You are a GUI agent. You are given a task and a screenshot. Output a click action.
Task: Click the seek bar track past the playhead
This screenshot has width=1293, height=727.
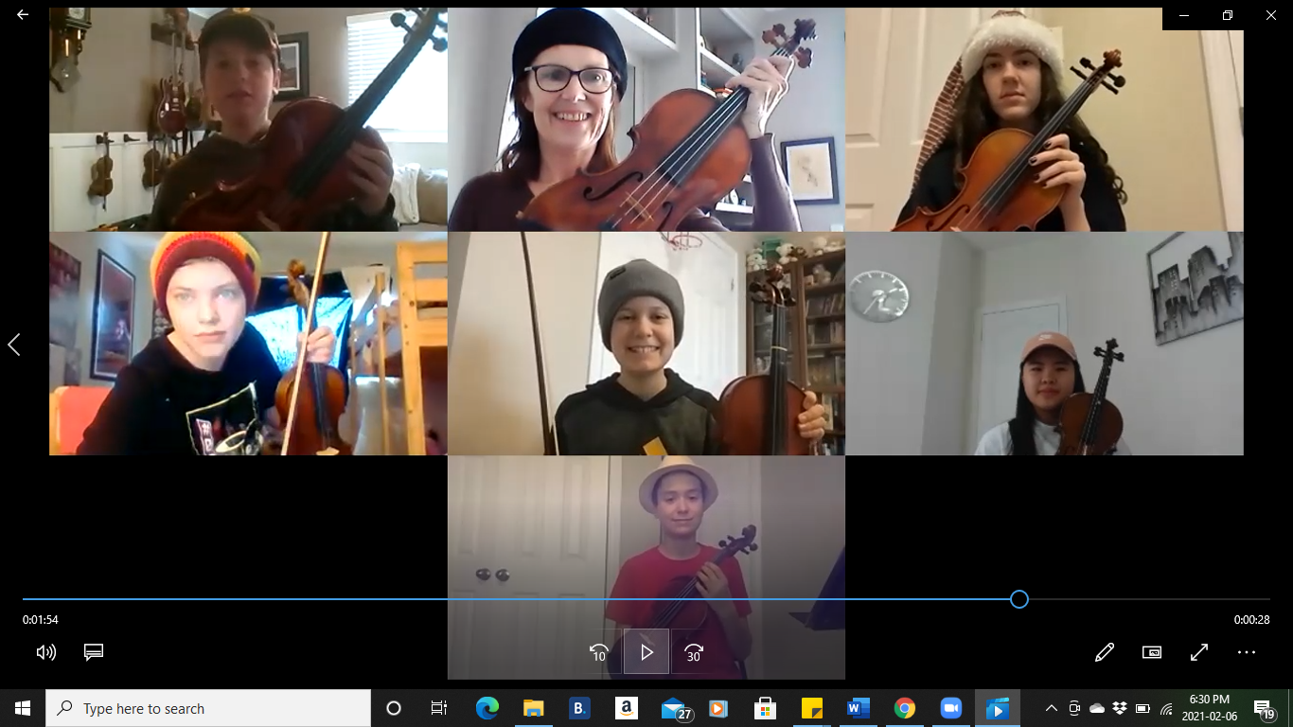1149,599
